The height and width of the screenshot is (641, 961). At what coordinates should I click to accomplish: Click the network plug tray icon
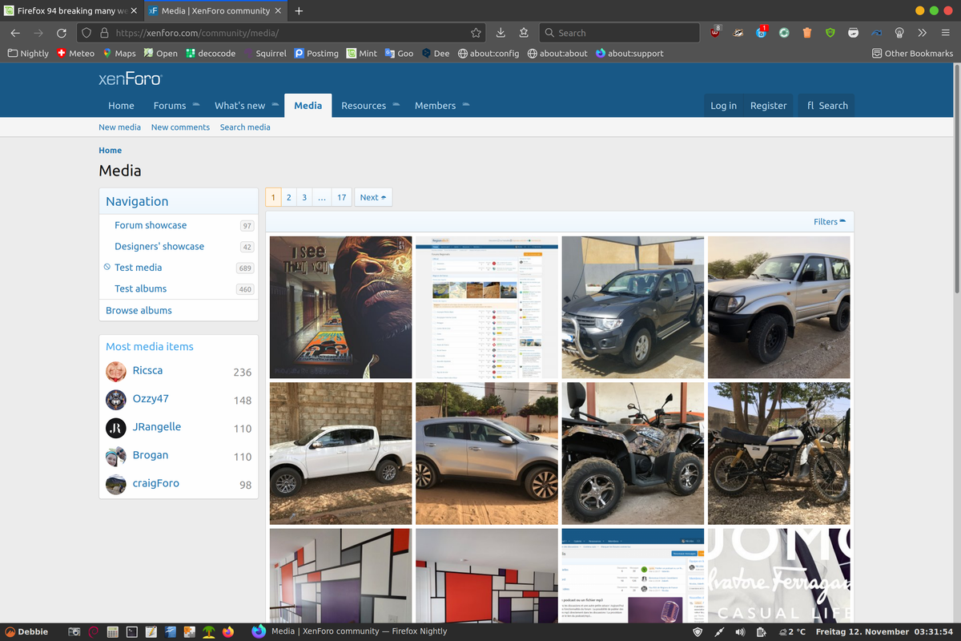pos(719,631)
